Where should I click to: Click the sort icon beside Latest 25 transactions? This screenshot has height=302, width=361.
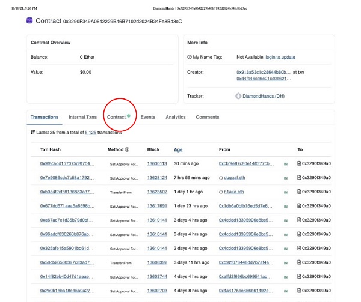pos(32,132)
